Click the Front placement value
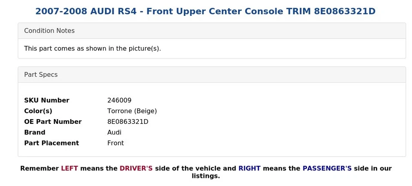412x186 pixels. click(115, 143)
